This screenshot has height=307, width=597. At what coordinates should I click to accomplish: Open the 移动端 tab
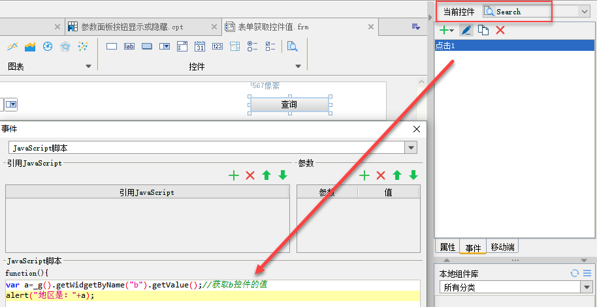tap(502, 247)
